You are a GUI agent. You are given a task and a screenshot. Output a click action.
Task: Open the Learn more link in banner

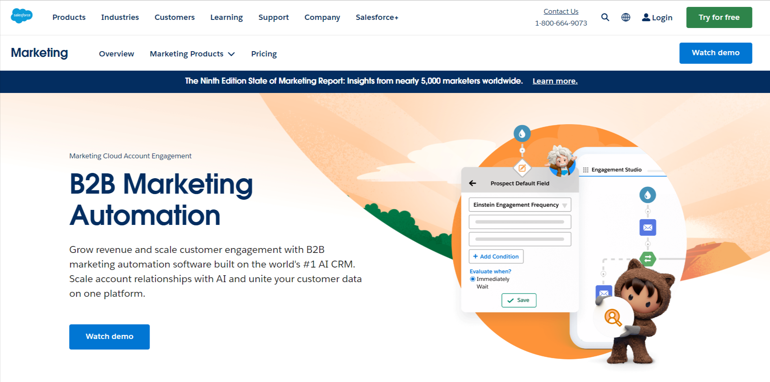pos(555,81)
